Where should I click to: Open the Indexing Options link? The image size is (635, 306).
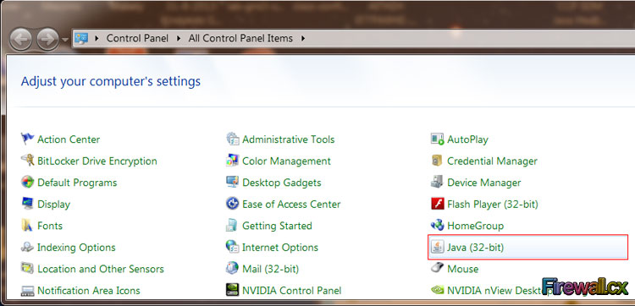(76, 248)
